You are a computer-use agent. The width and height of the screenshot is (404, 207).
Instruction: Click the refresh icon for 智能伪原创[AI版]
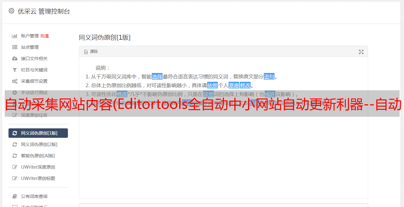coord(14,156)
